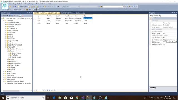This screenshot has width=178, height=100.
Task: Toggle auto-hide pin of Properties panel
Action: pyautogui.click(x=174, y=13)
